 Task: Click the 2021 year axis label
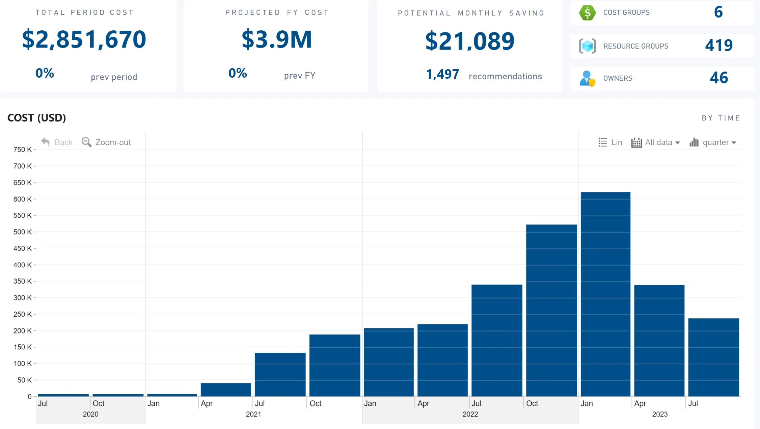[x=253, y=414]
